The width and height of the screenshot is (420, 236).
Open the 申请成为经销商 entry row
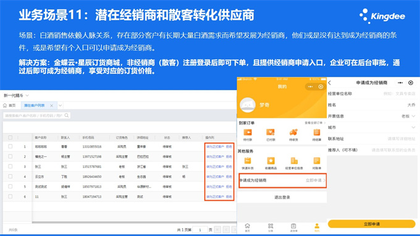pos(282,180)
